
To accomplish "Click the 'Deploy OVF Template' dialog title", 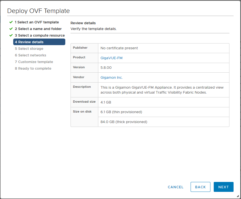I will point(39,11).
